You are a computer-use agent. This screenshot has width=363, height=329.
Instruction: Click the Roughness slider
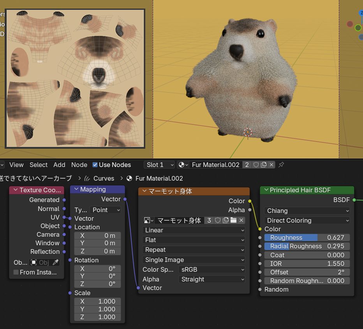[x=307, y=238]
